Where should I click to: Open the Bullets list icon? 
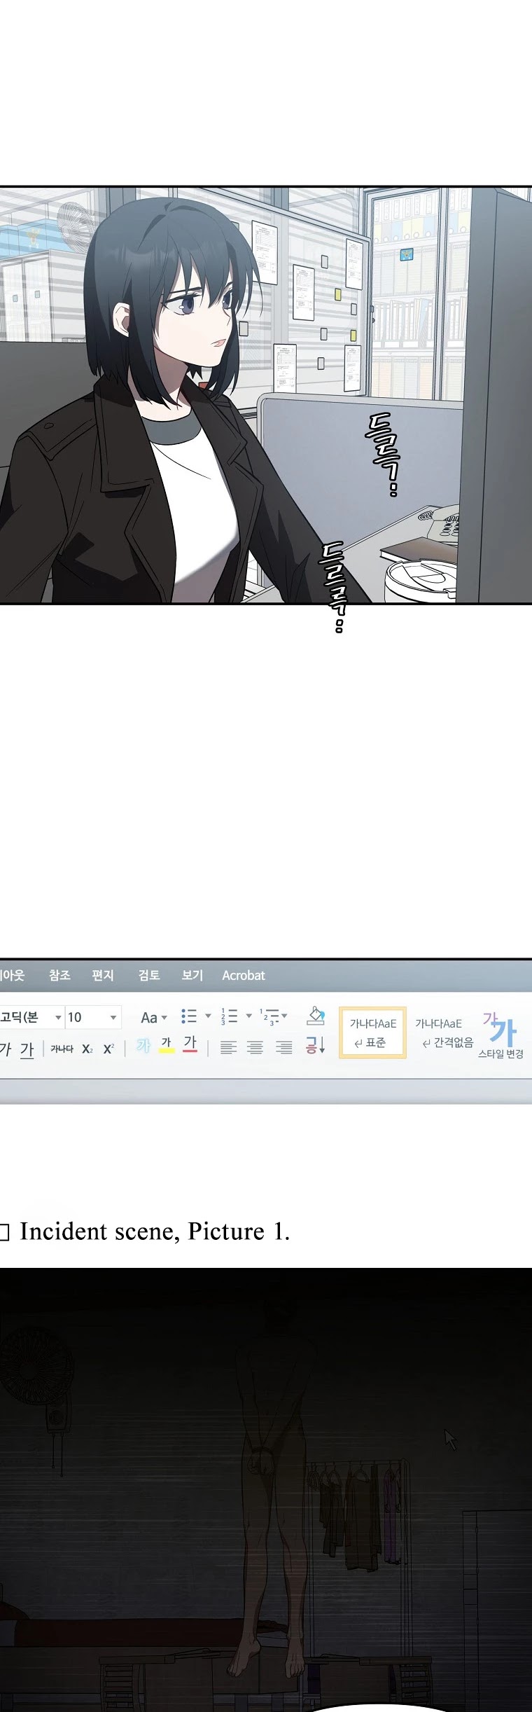[189, 1016]
